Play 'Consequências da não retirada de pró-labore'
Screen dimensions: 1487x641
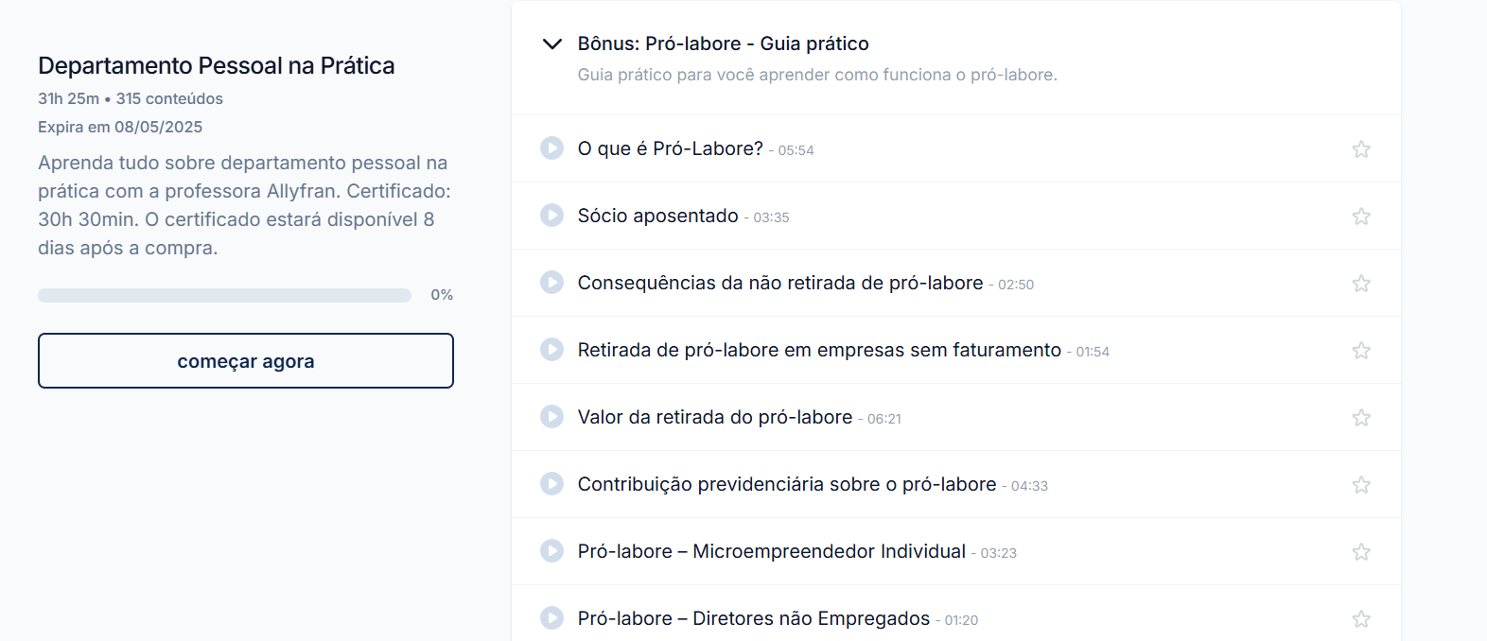point(551,283)
